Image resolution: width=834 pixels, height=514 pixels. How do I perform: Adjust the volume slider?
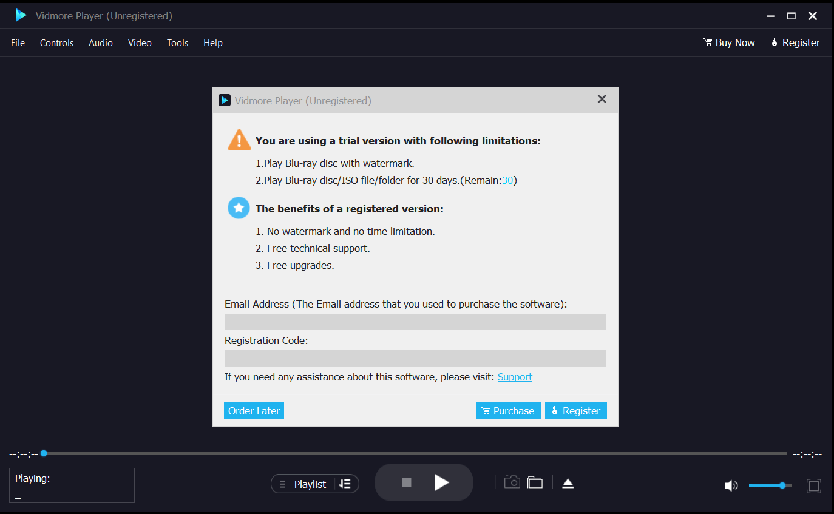[770, 485]
